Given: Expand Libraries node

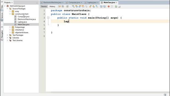Looking at the screenshot, I should [x=7, y=38].
